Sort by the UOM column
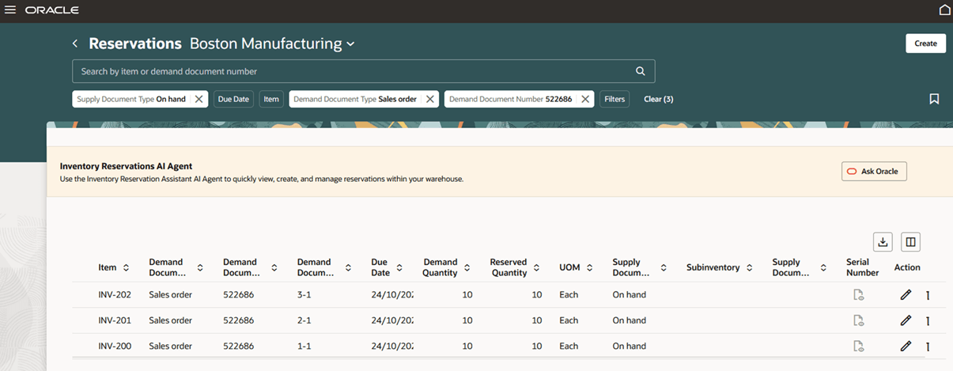The width and height of the screenshot is (953, 371). tap(590, 268)
